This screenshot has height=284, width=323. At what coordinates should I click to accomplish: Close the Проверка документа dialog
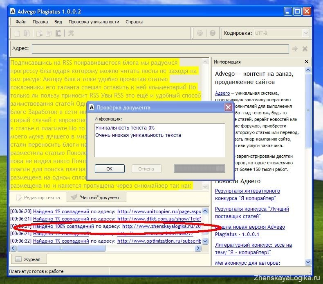[228, 107]
